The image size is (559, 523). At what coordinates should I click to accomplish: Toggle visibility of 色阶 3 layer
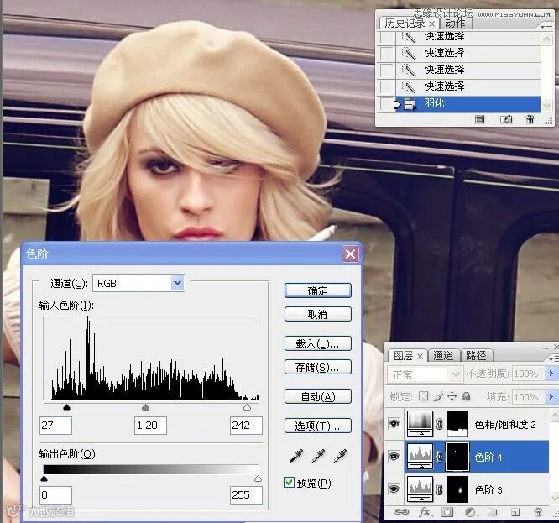point(394,489)
